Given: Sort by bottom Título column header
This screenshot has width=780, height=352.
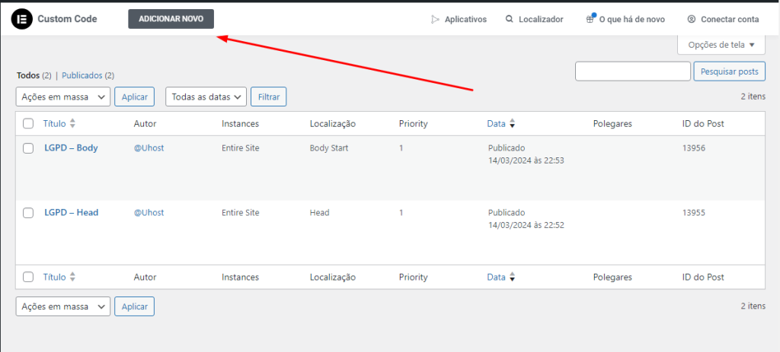Looking at the screenshot, I should 54,277.
